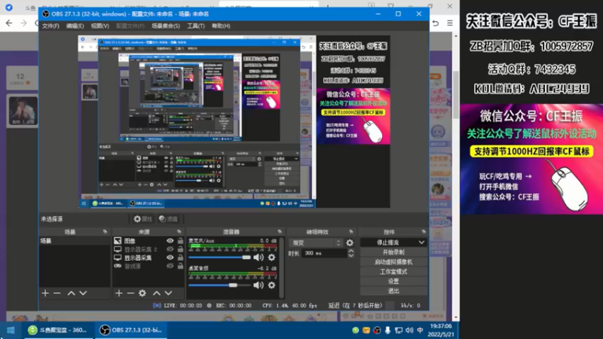The height and width of the screenshot is (339, 603).
Task: Open 桌面音频 audio settings gear
Action: pyautogui.click(x=271, y=286)
